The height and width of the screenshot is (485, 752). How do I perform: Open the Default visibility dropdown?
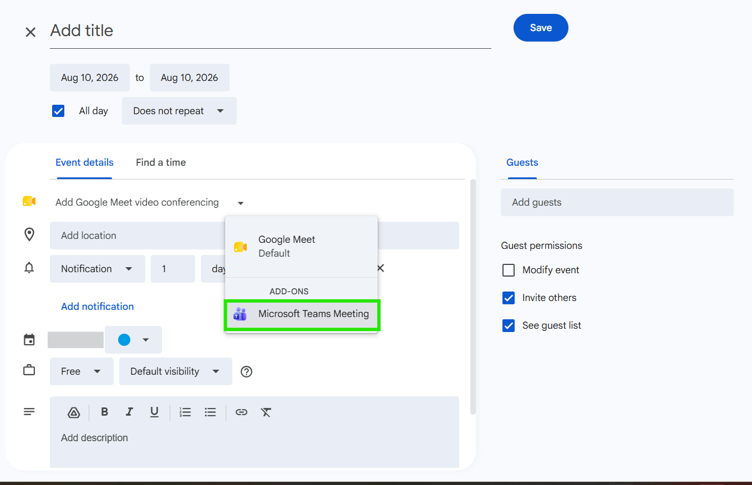click(x=176, y=371)
